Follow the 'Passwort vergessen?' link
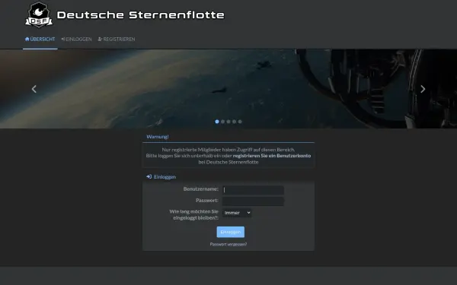 [x=228, y=244]
